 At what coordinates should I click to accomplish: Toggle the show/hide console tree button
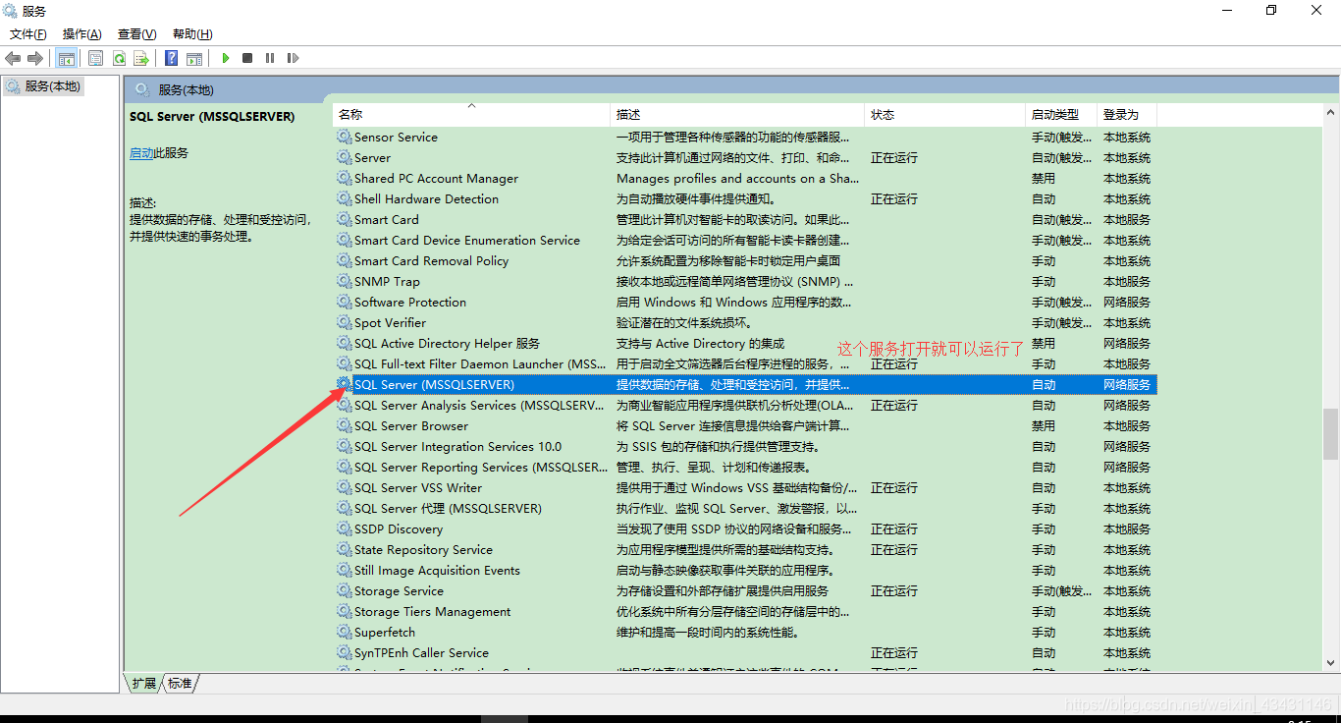tap(66, 58)
